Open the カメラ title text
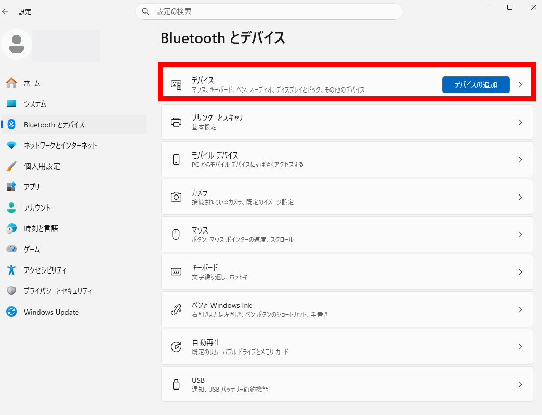 [200, 192]
